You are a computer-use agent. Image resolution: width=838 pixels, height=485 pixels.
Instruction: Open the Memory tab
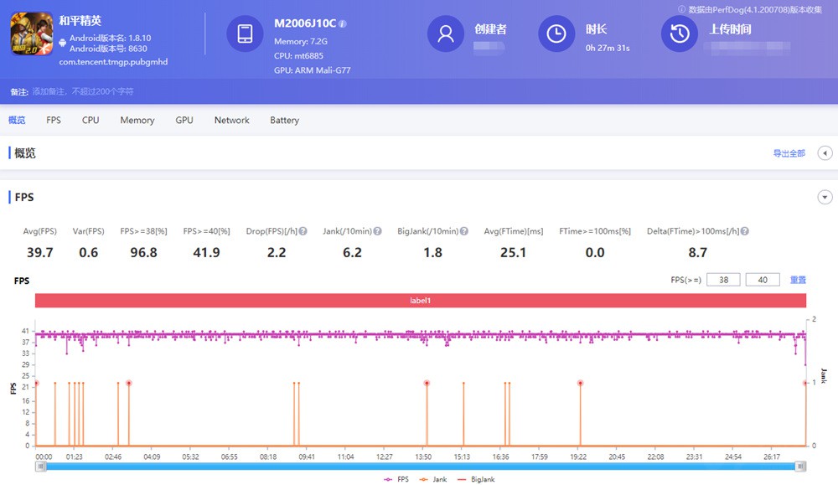[x=137, y=120]
